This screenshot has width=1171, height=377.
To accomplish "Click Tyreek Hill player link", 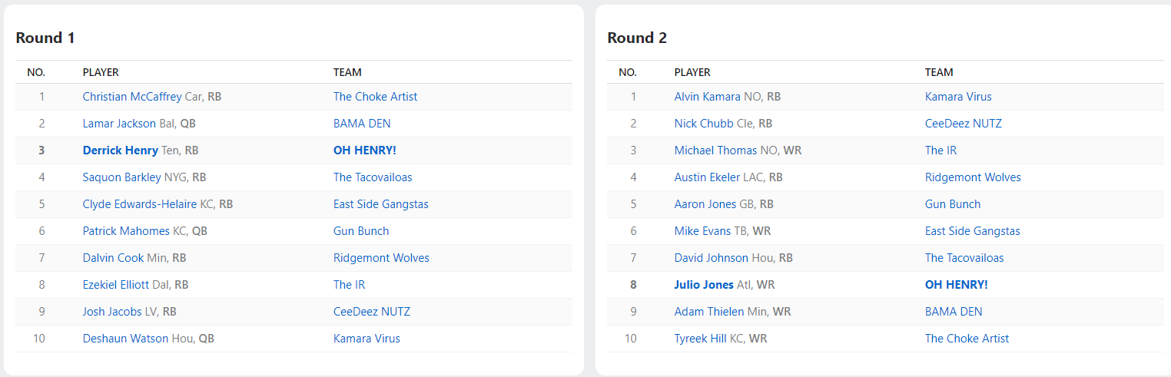I will click(700, 339).
